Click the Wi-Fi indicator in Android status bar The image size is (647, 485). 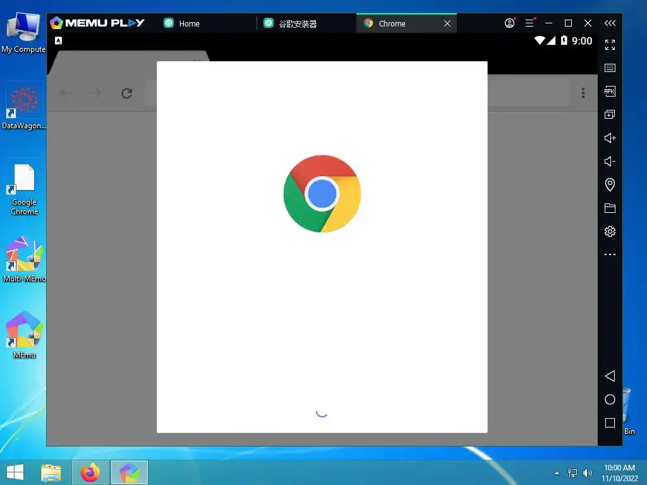coord(540,40)
